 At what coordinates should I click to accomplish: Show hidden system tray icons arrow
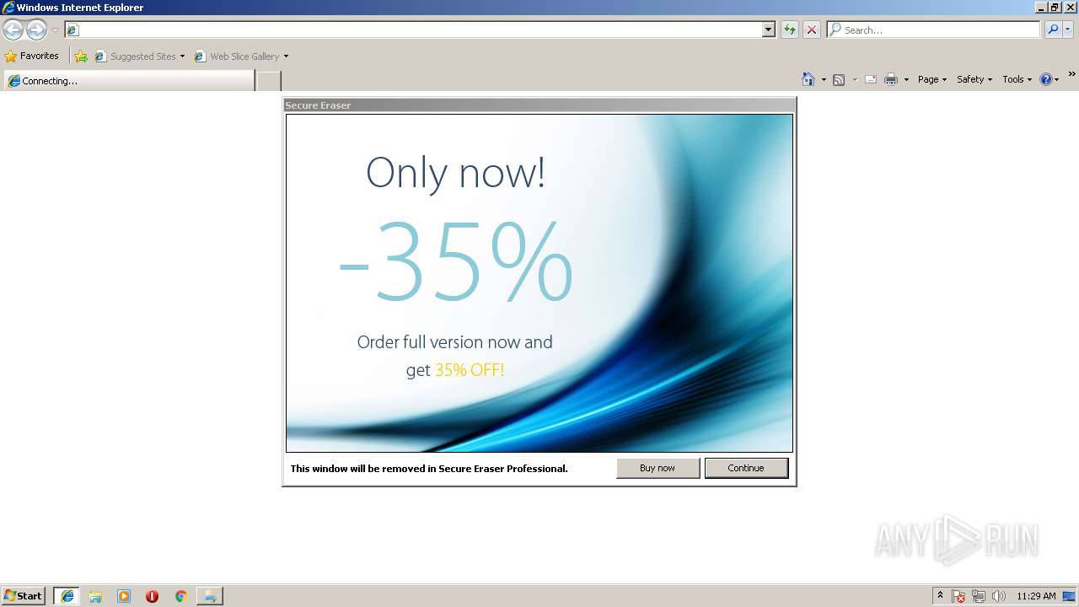click(x=940, y=596)
